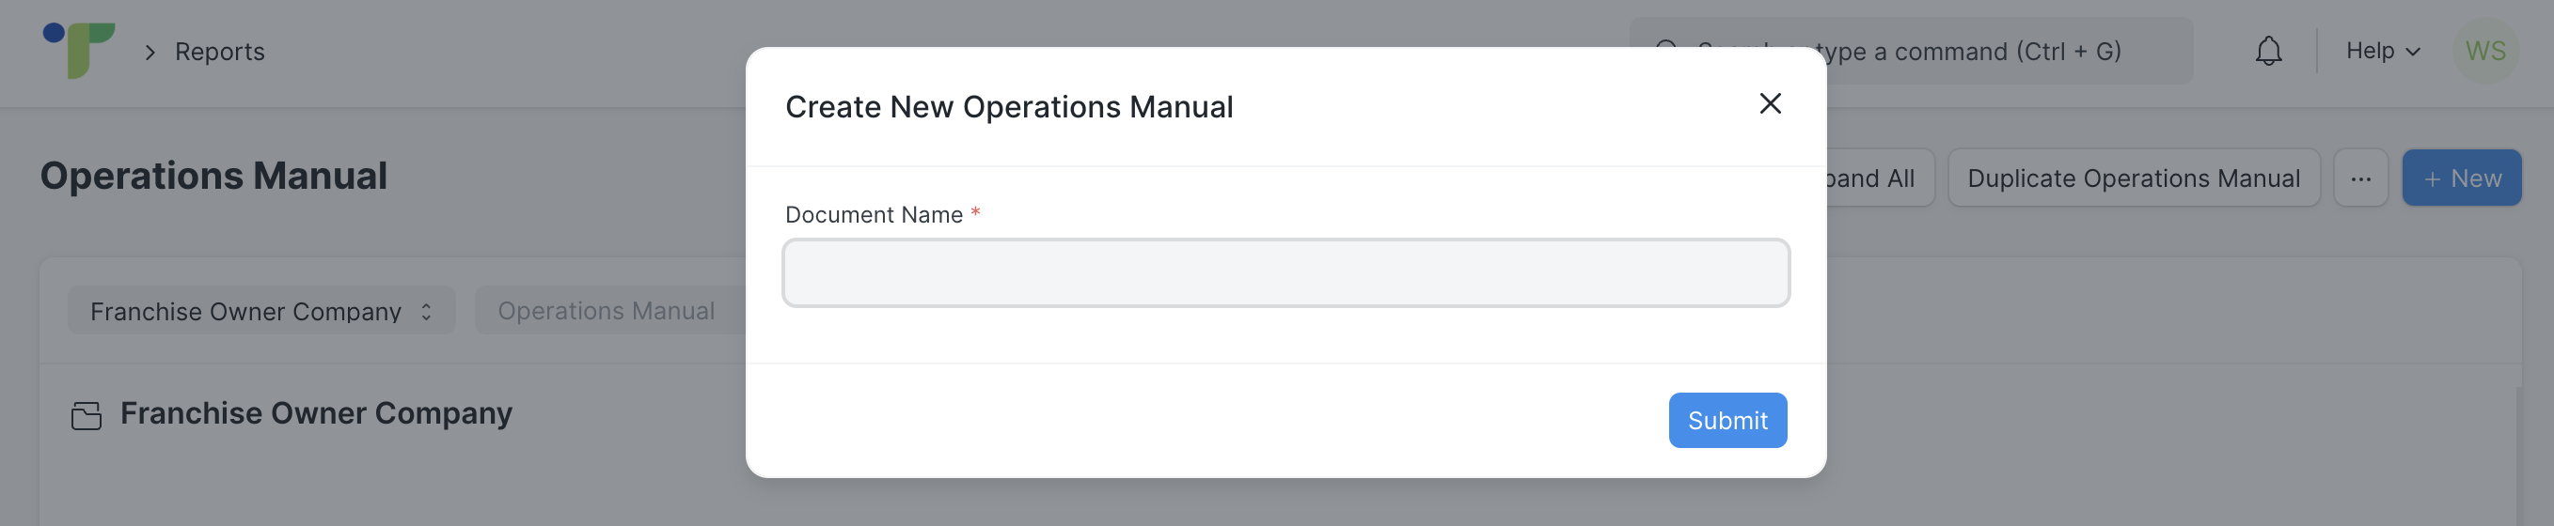
Task: Open the Franchise Owner Company selector dropdown
Action: (x=261, y=311)
